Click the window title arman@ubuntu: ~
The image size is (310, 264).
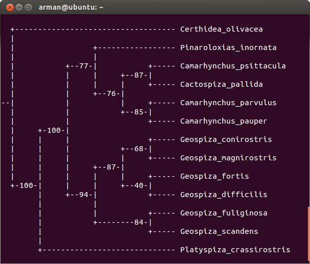pyautogui.click(x=71, y=8)
